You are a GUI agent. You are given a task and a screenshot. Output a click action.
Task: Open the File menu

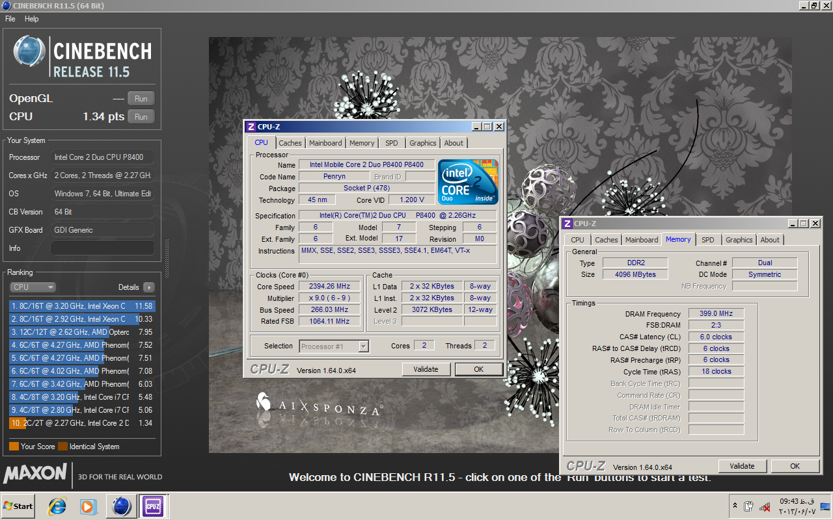[10, 19]
